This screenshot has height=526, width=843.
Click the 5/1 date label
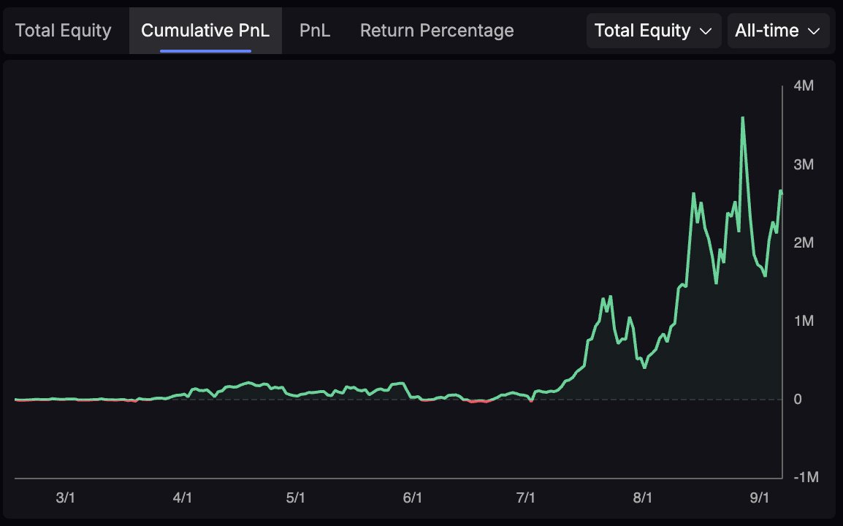[x=296, y=498]
